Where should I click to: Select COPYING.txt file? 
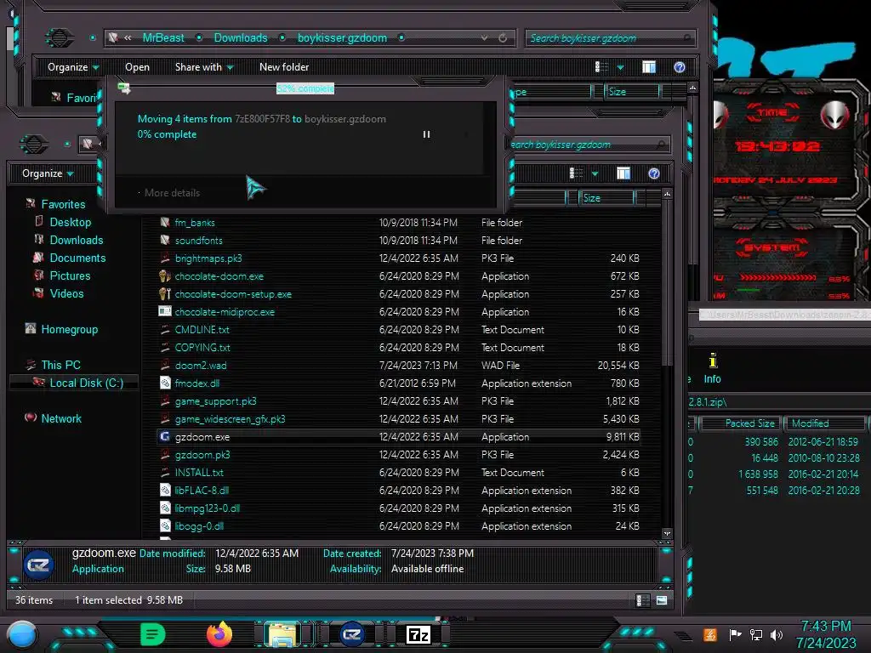[x=202, y=348]
